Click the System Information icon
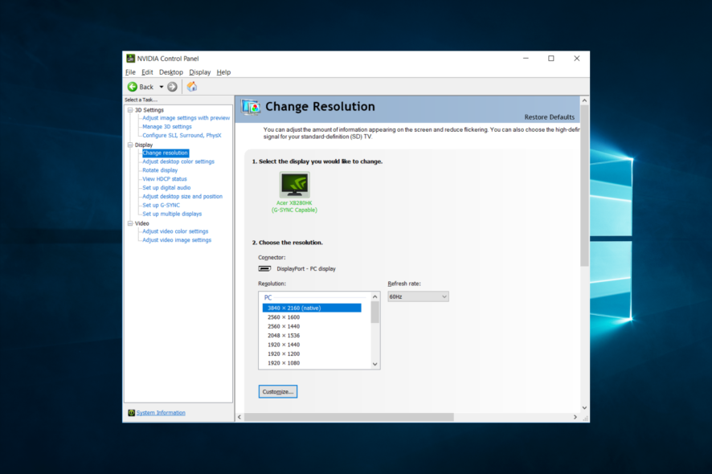The height and width of the screenshot is (474, 712). 131,413
